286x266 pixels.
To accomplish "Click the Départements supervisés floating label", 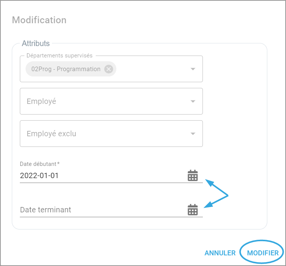I will pyautogui.click(x=59, y=56).
